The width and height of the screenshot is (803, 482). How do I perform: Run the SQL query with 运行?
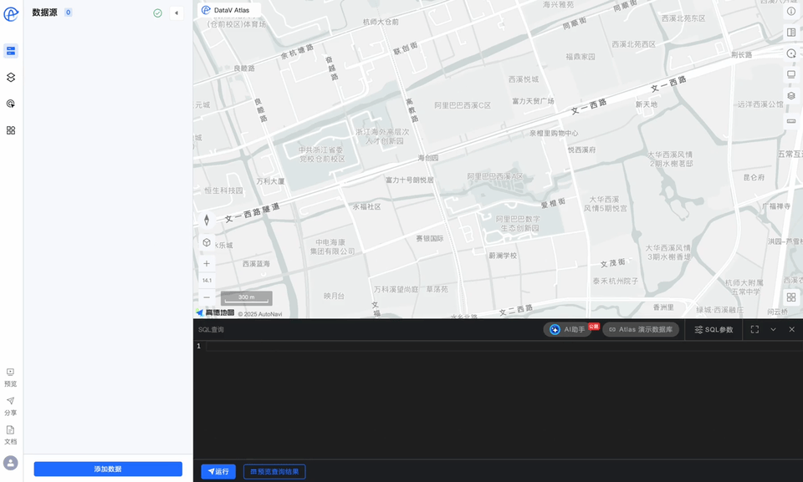pos(218,472)
